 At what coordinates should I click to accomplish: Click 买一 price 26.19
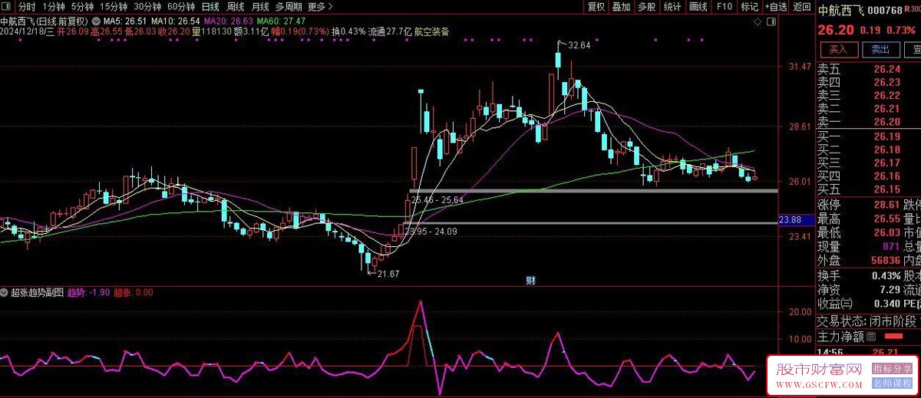pyautogui.click(x=886, y=137)
